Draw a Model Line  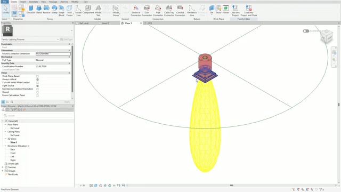tap(78, 11)
